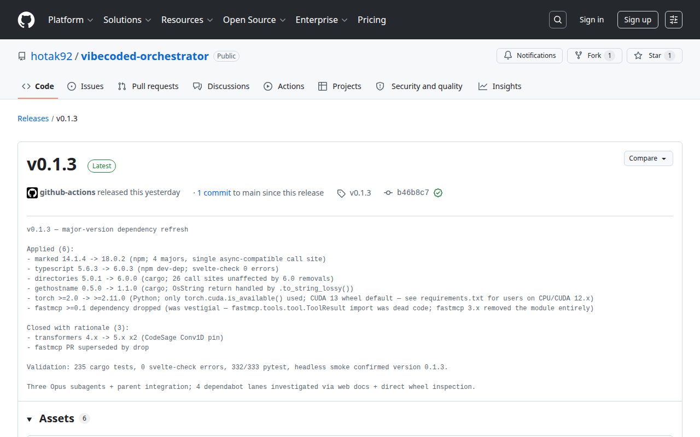The width and height of the screenshot is (700, 437).
Task: Switch to the Insights tab
Action: point(500,86)
